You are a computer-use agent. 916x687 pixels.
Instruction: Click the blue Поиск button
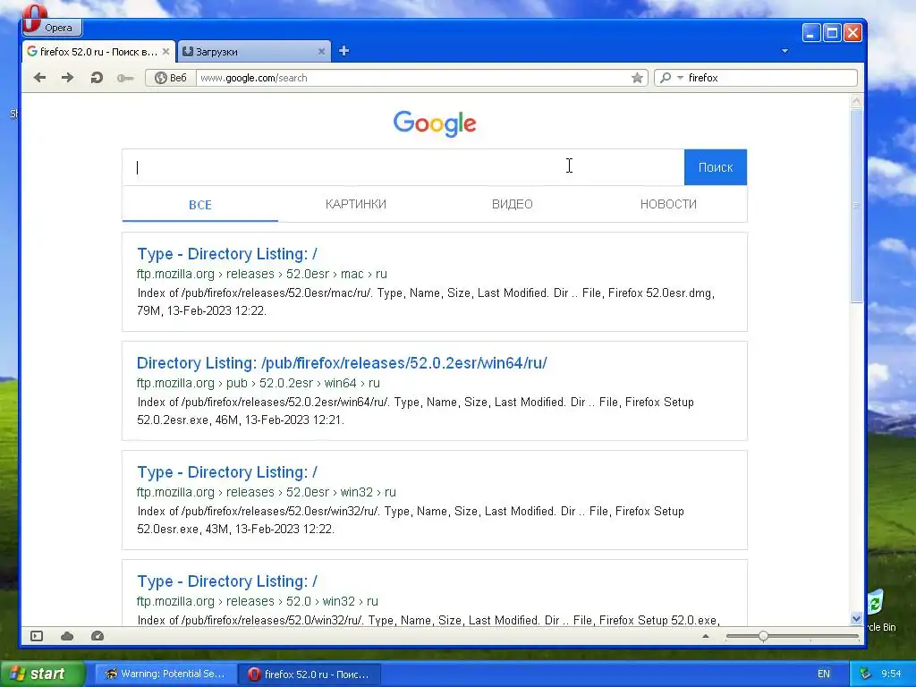point(715,167)
